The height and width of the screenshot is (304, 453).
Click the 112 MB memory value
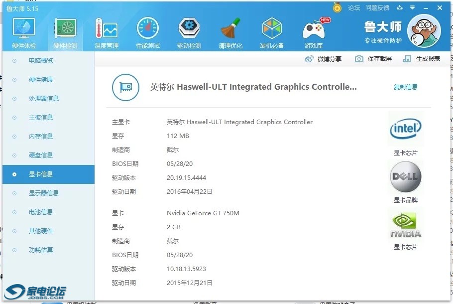(x=178, y=136)
